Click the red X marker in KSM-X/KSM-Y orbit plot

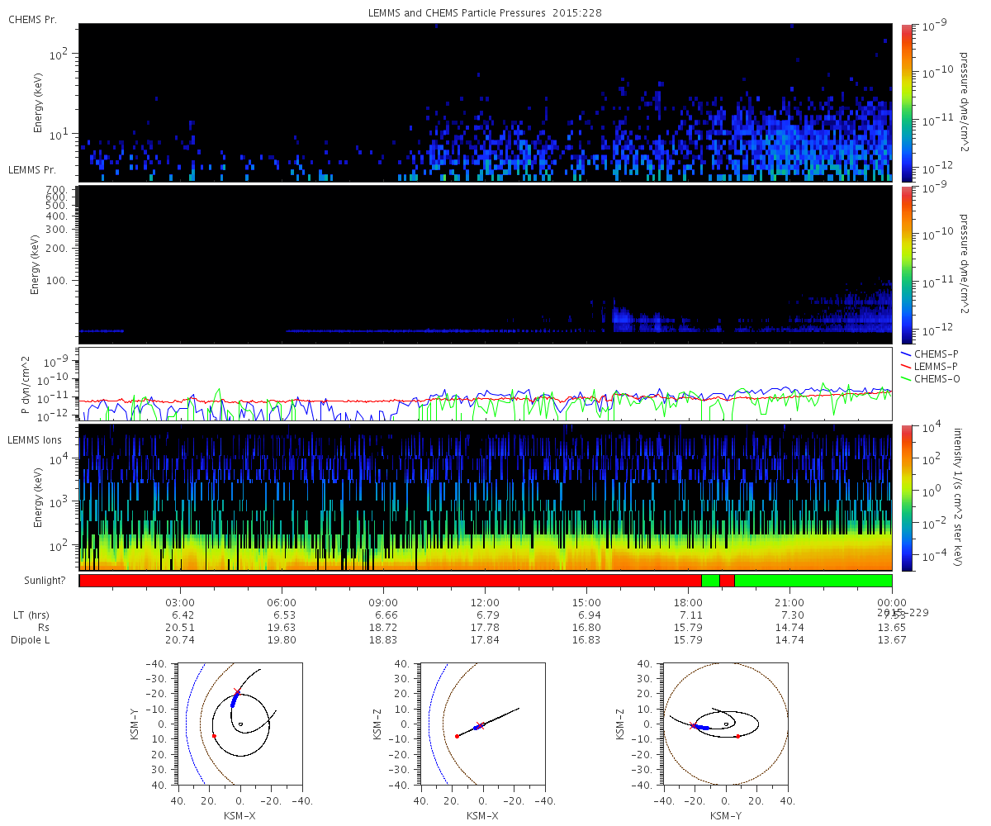(x=238, y=692)
